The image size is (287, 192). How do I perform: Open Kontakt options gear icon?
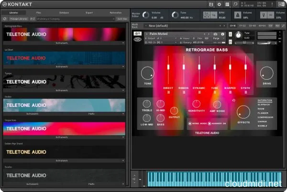coord(219,4)
